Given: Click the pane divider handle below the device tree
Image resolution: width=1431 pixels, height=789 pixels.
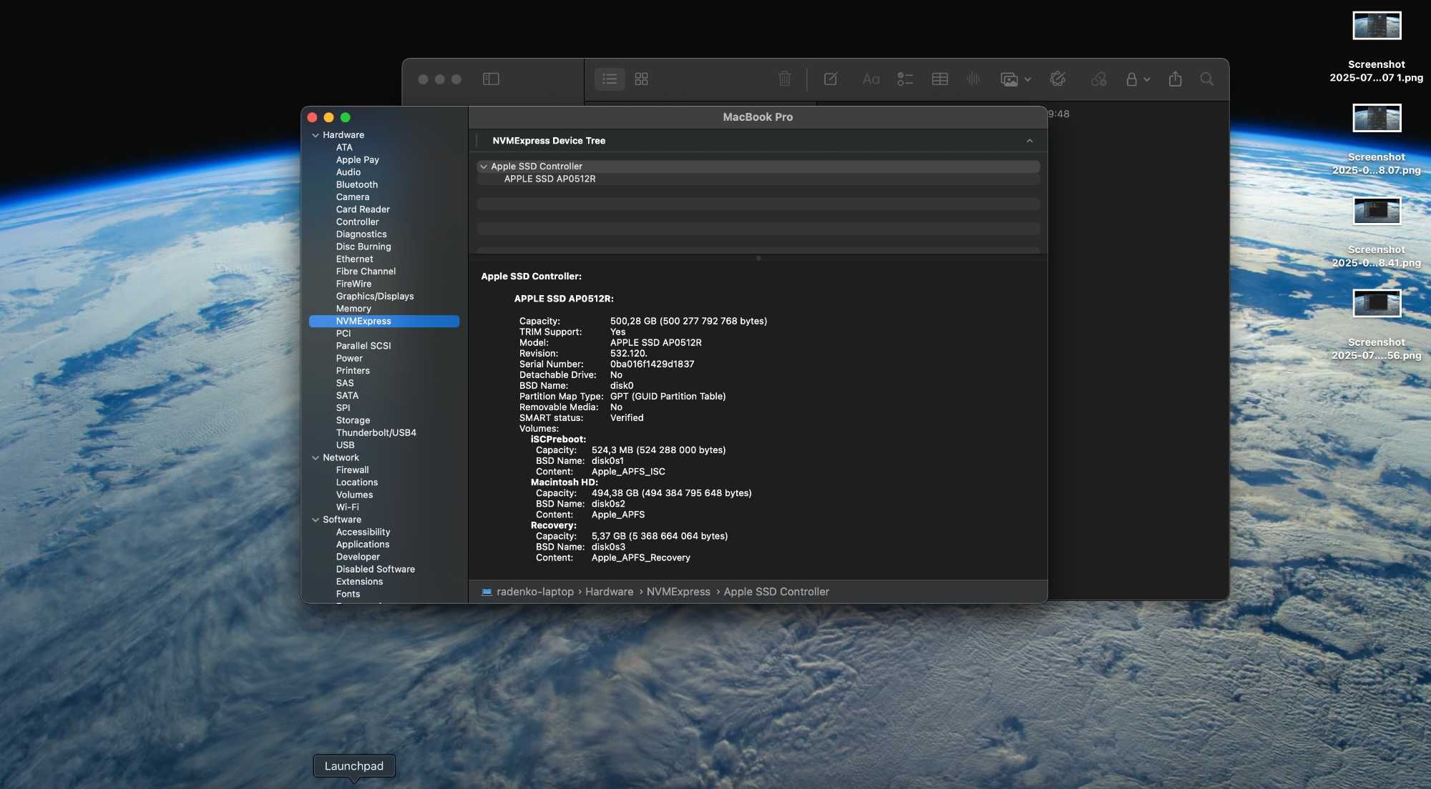Looking at the screenshot, I should 758,259.
